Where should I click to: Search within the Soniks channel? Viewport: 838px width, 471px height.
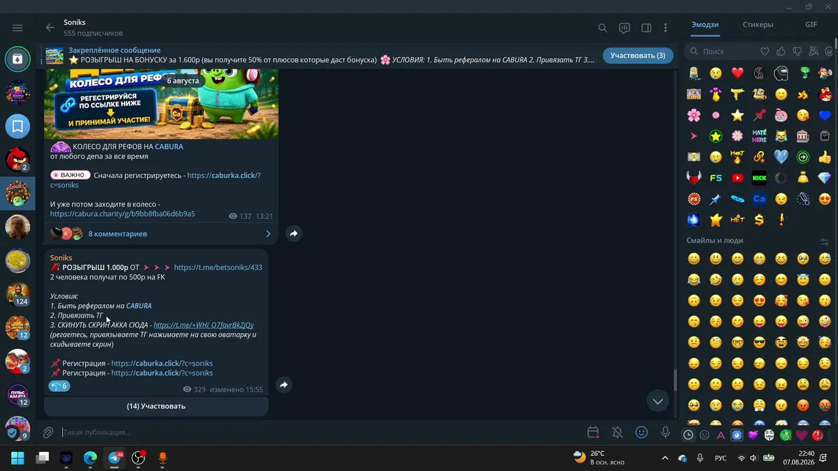[x=603, y=27]
